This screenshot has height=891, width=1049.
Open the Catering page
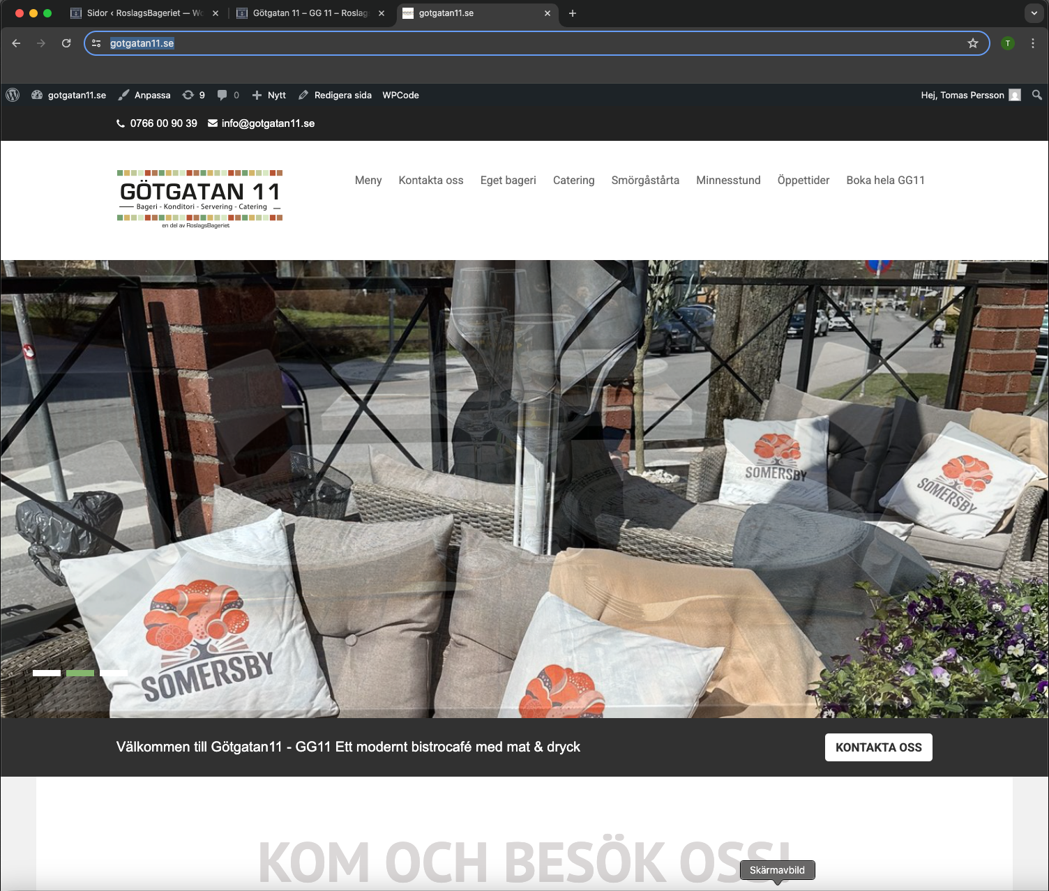pos(574,180)
